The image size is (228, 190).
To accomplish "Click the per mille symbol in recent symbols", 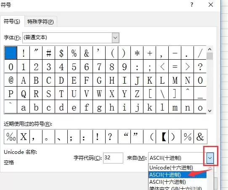I will 11,137.
